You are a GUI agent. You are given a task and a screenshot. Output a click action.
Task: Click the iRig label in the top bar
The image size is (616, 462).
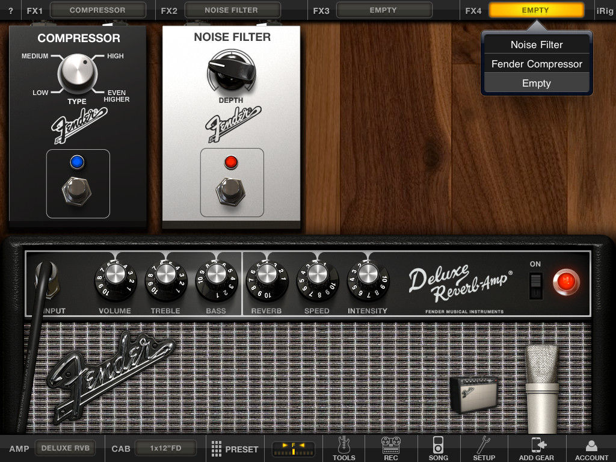click(x=605, y=11)
